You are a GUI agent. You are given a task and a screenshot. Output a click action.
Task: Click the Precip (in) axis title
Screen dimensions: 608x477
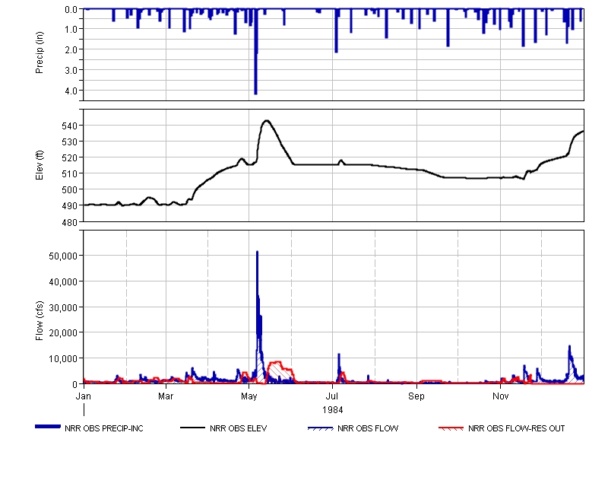coord(40,52)
